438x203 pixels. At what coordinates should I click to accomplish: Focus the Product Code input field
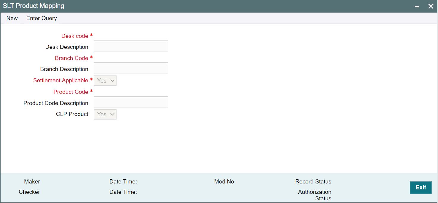click(x=131, y=92)
